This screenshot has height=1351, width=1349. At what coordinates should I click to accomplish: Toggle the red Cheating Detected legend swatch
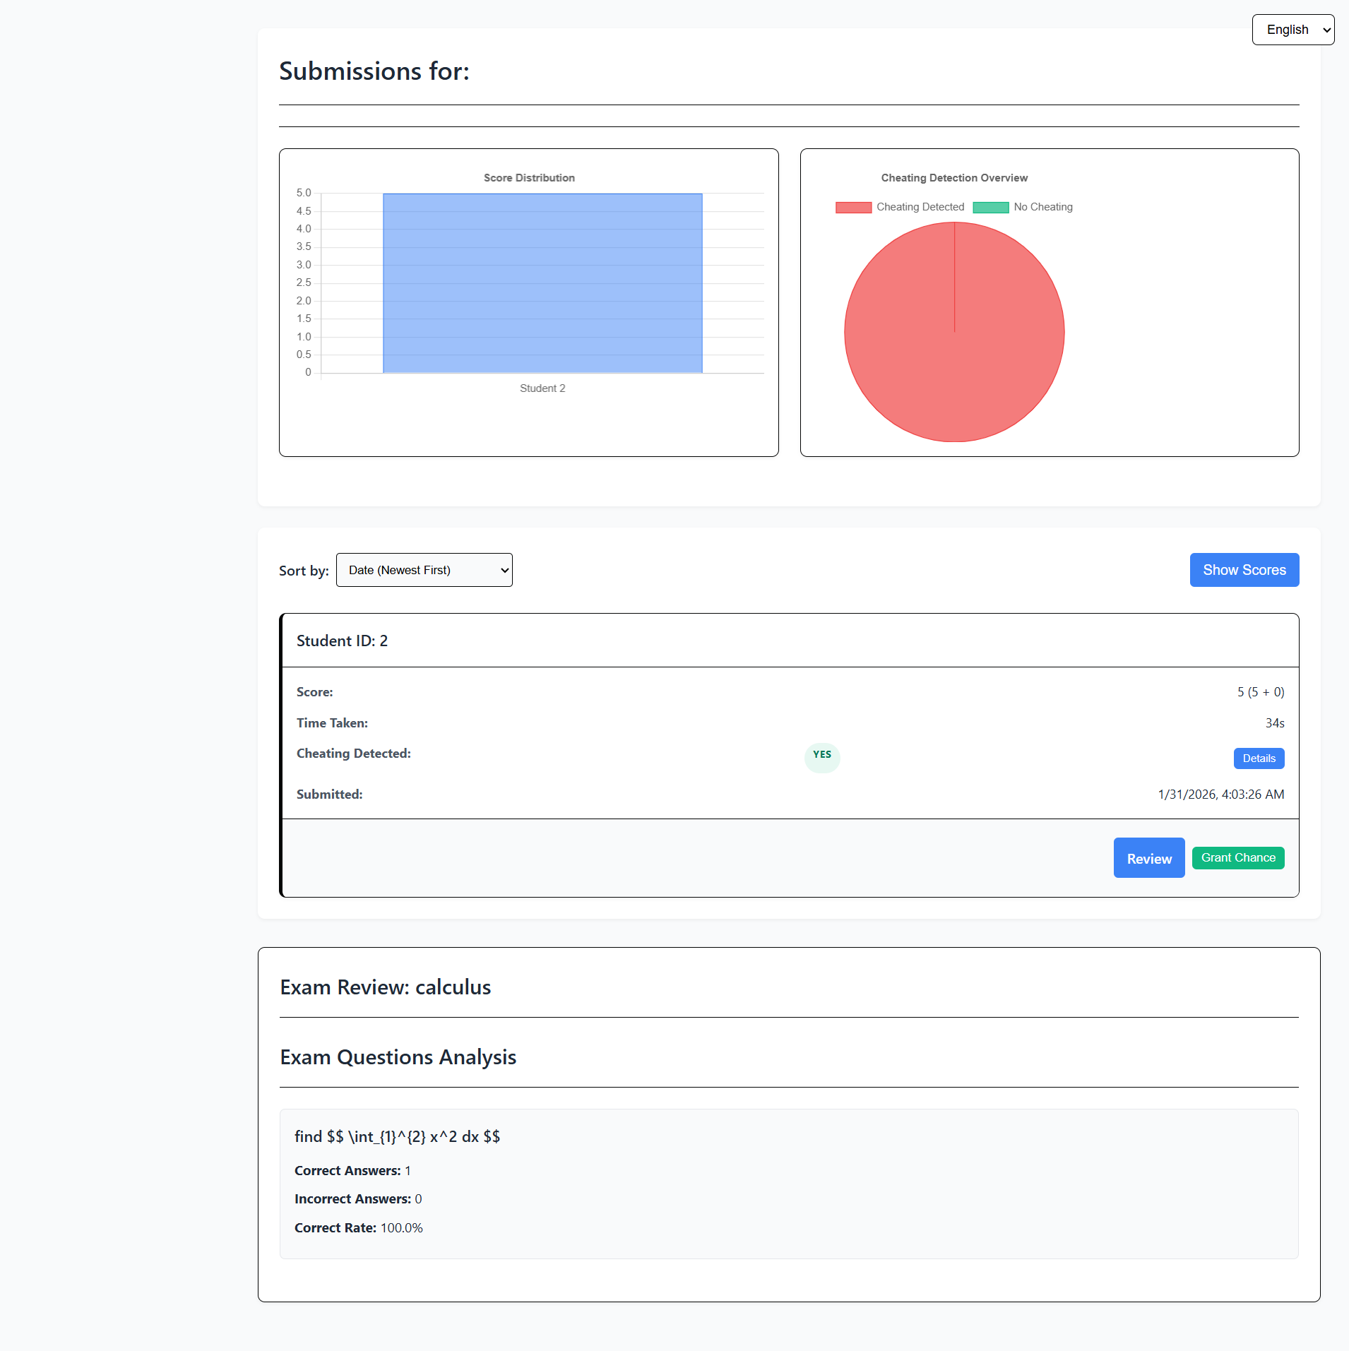pyautogui.click(x=853, y=207)
